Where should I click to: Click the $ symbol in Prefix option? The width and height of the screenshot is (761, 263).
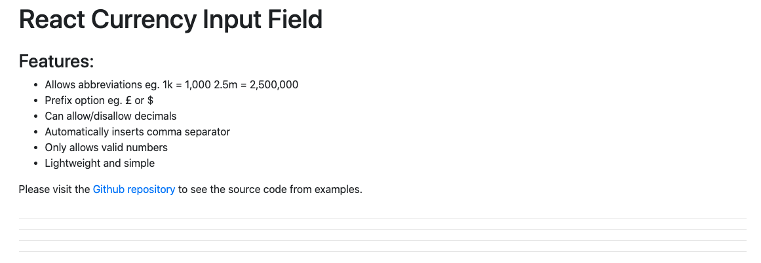click(x=151, y=100)
